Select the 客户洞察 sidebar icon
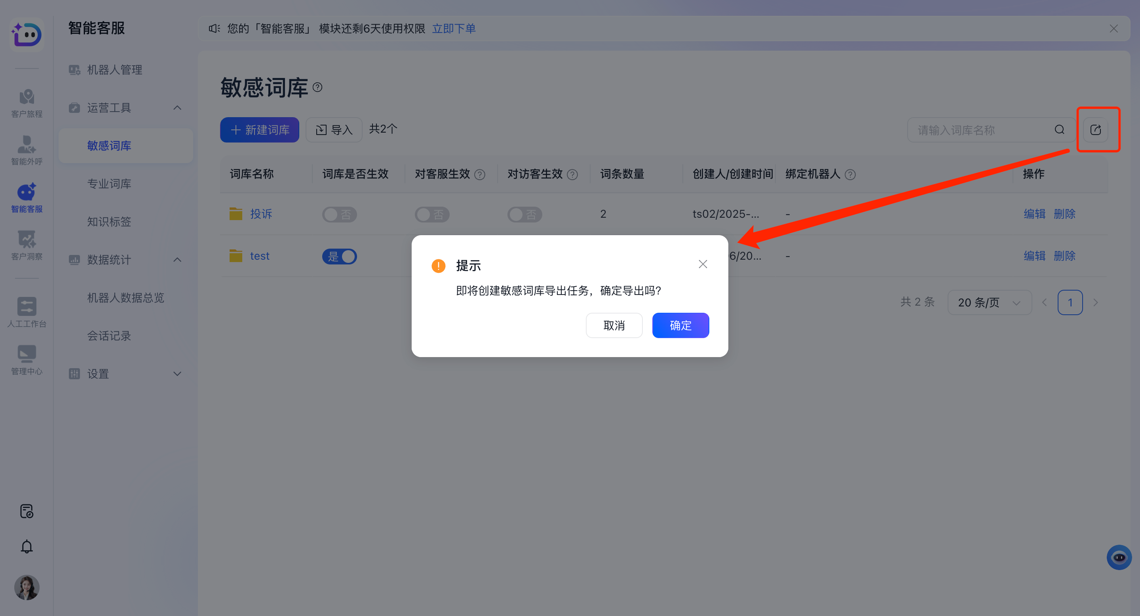 27,245
